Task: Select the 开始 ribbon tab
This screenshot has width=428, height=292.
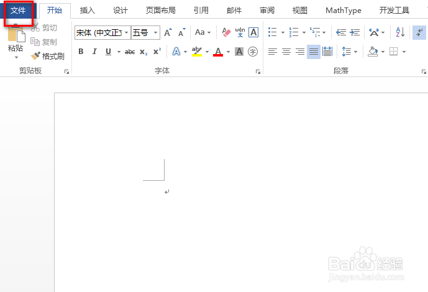Action: [x=55, y=11]
